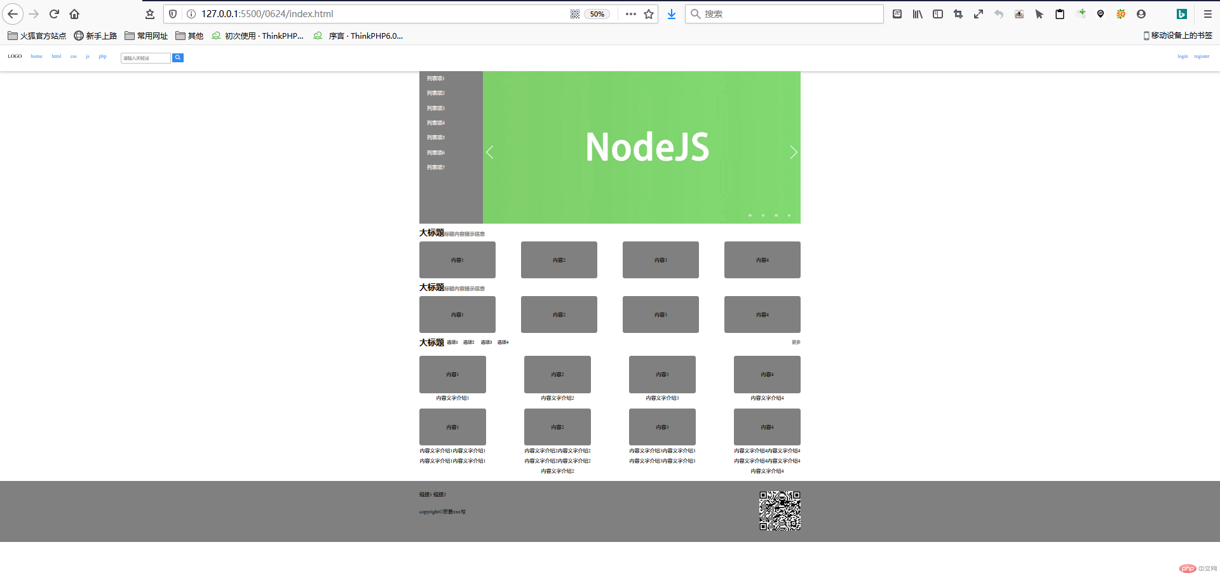Reload the page with the refresh icon
Screen dimensions: 1220x575
[54, 14]
